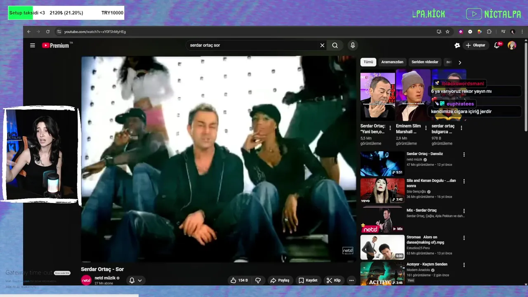Open the Mix - Serdar Ortaç thumbnail

(382, 219)
